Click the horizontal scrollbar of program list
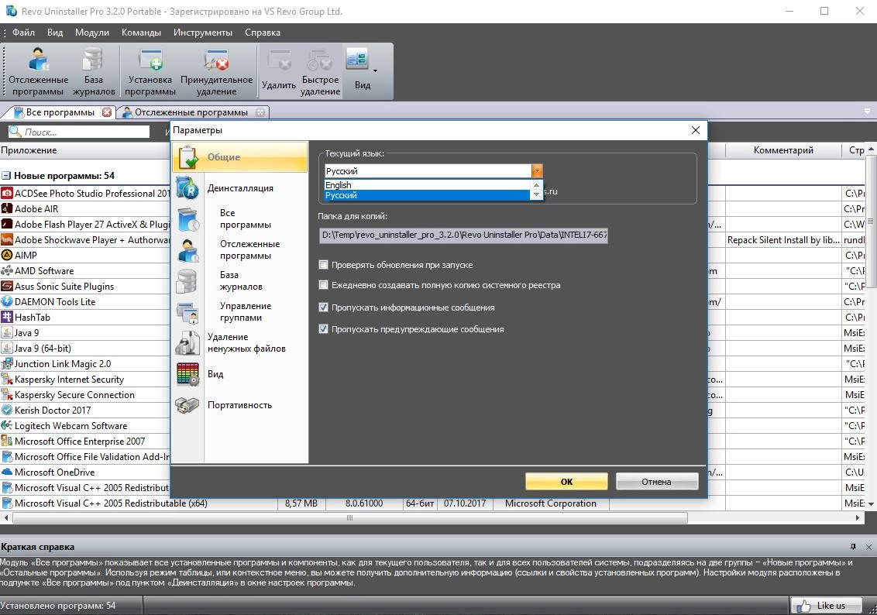Image resolution: width=877 pixels, height=615 pixels. tap(350, 517)
